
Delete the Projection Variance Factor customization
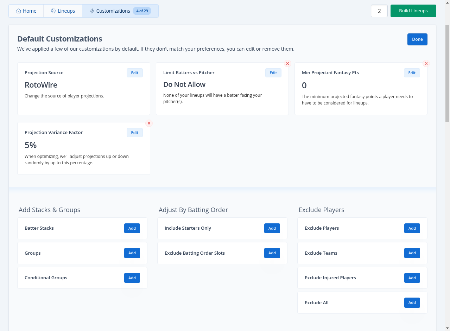point(149,123)
